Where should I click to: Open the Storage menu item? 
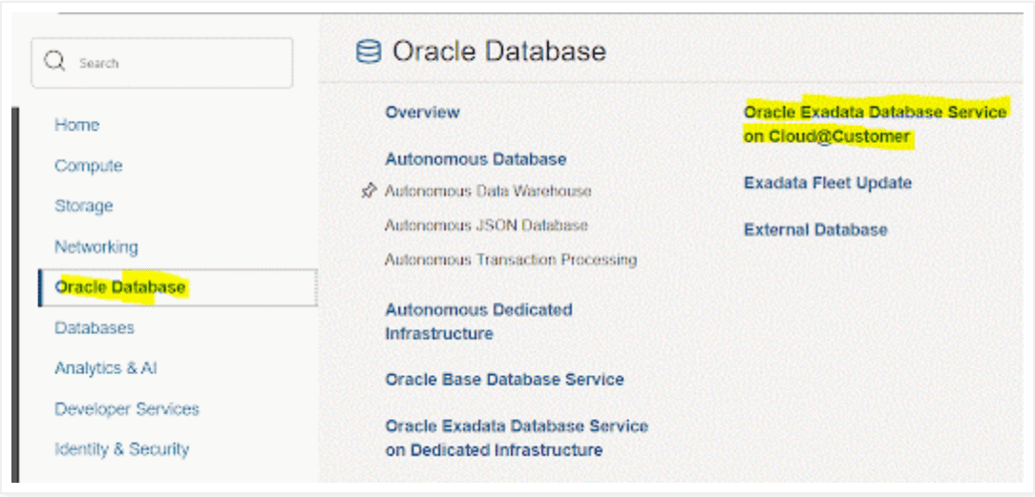pos(83,206)
